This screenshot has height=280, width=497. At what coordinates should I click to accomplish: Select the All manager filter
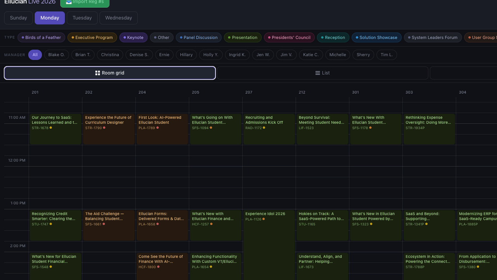click(35, 55)
